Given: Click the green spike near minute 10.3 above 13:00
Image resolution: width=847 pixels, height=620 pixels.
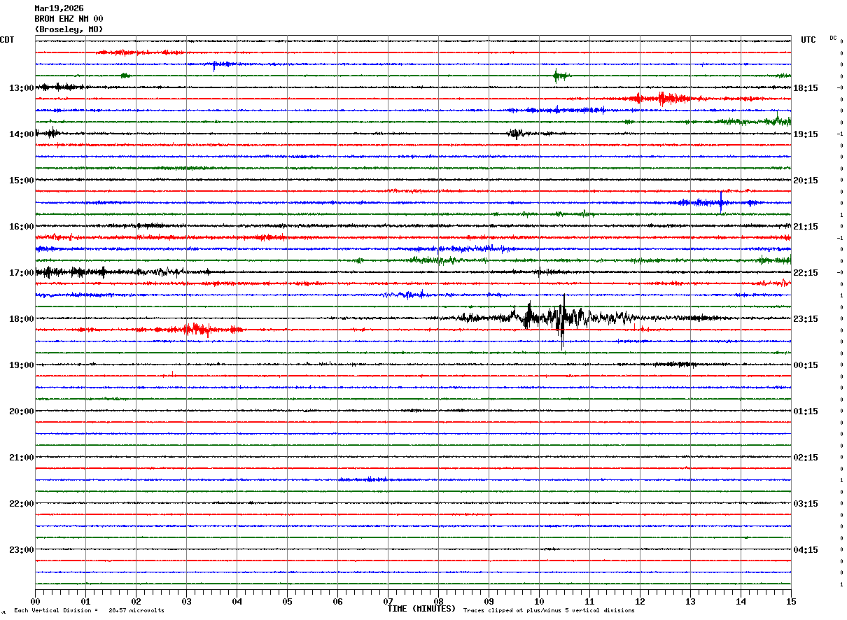Looking at the screenshot, I should click(555, 76).
